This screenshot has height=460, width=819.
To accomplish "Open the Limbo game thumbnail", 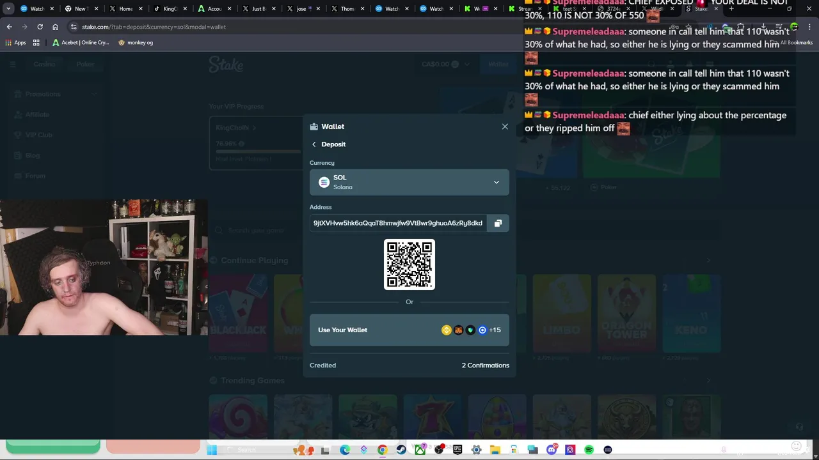I will tap(562, 313).
